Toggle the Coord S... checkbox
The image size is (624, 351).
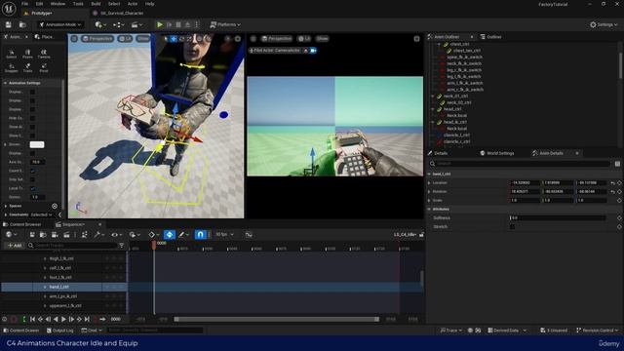[x=32, y=171]
